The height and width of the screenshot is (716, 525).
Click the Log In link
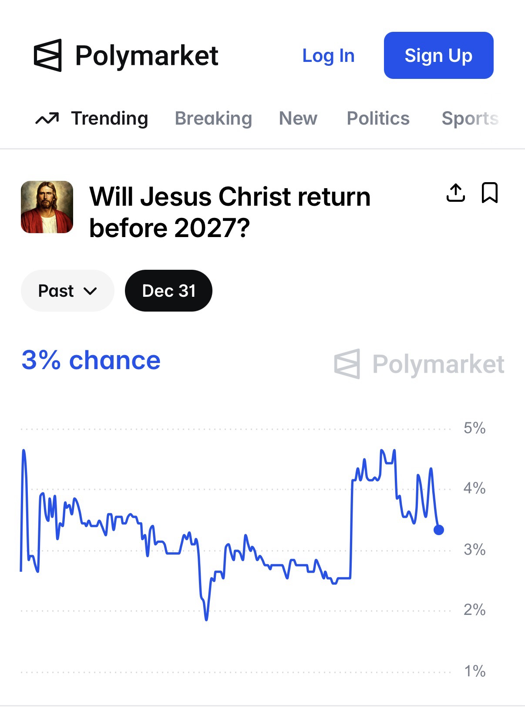click(328, 56)
